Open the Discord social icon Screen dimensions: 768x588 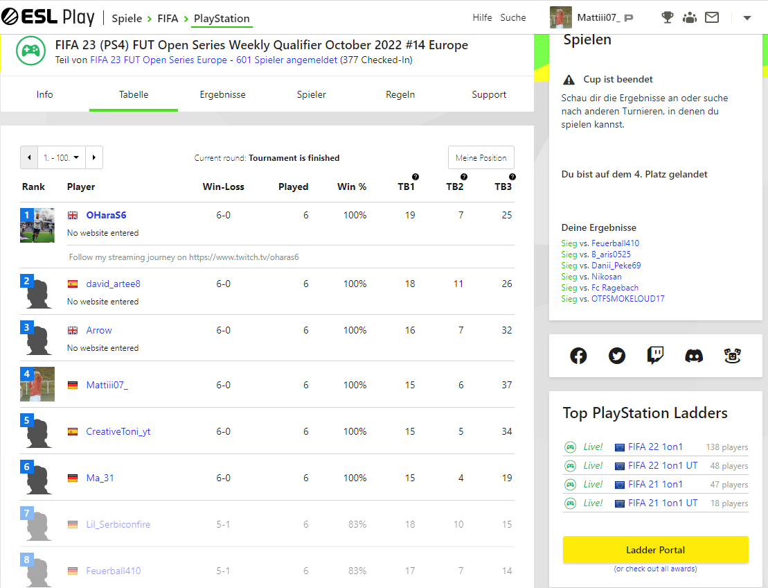[693, 356]
